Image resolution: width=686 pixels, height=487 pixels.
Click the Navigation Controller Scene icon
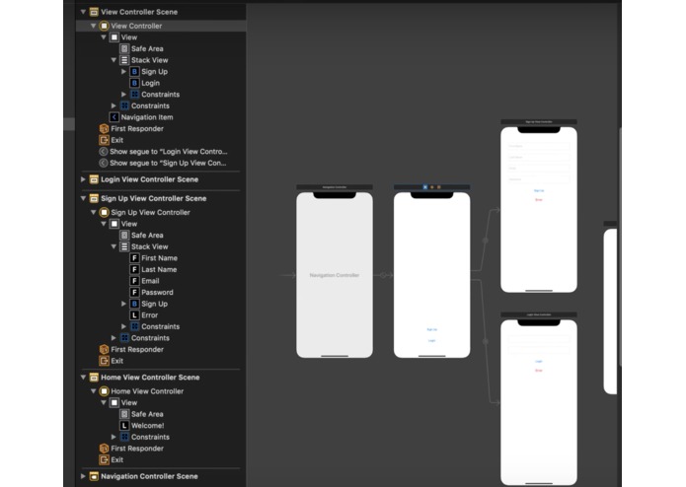[94, 476]
